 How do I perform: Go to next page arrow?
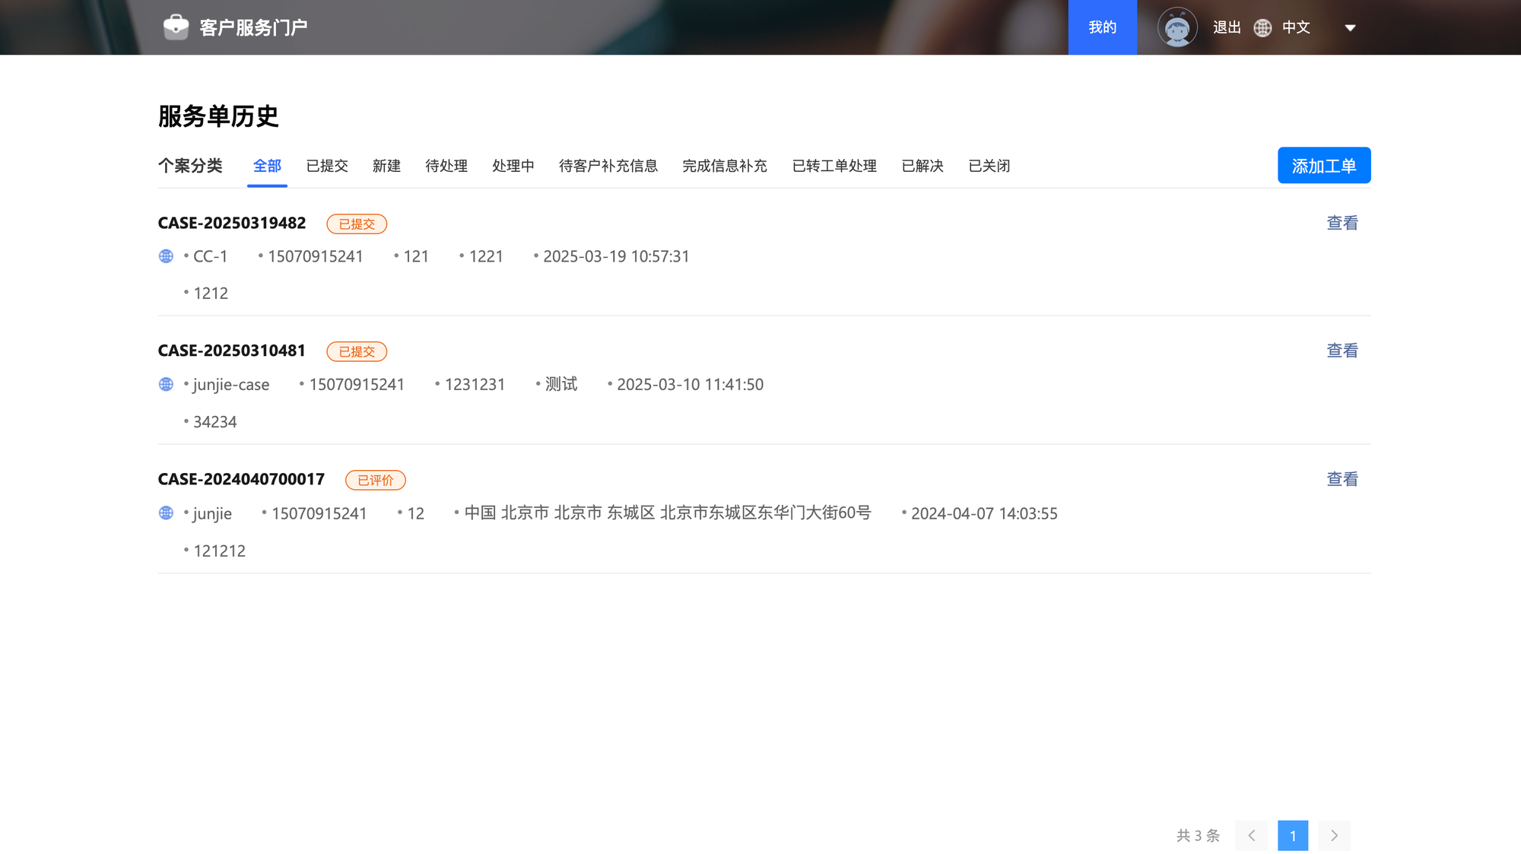tap(1334, 835)
